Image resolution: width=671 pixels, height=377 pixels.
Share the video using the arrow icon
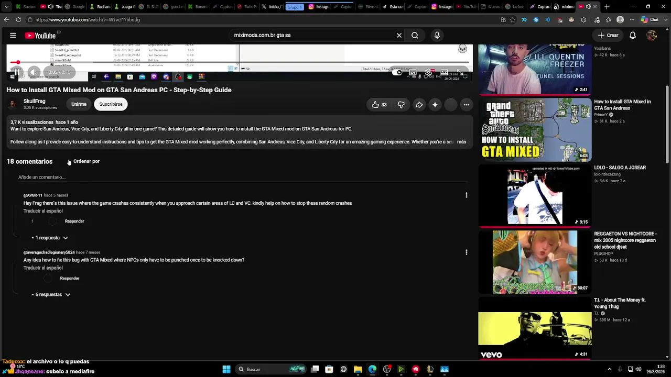coord(419,105)
